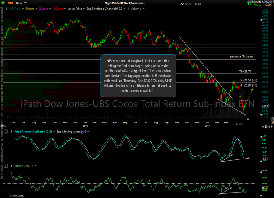This screenshot has height=198, width=274.
Task: Click the trendline handle at the recent low
Action: click(x=245, y=115)
